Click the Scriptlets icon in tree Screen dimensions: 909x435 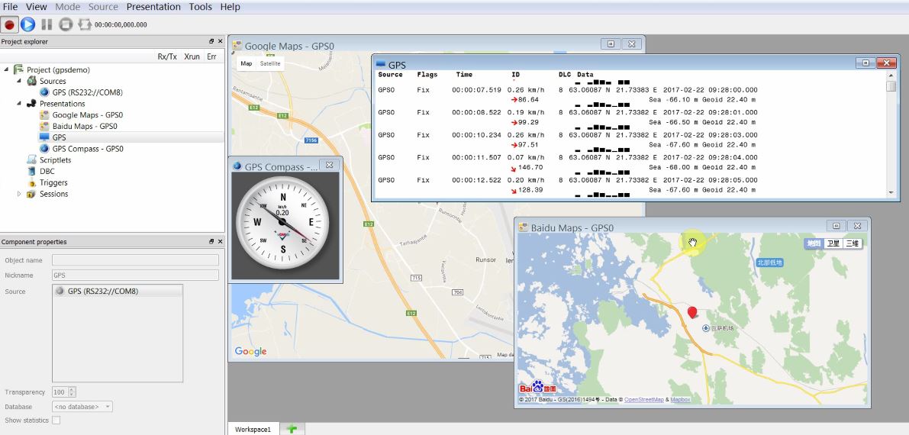pyautogui.click(x=31, y=159)
